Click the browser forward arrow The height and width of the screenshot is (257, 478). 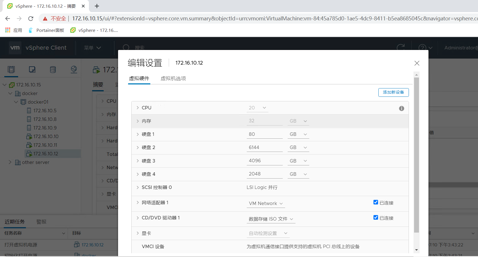tap(19, 18)
